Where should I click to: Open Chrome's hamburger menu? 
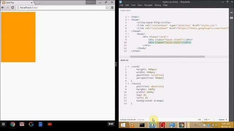click(112, 8)
